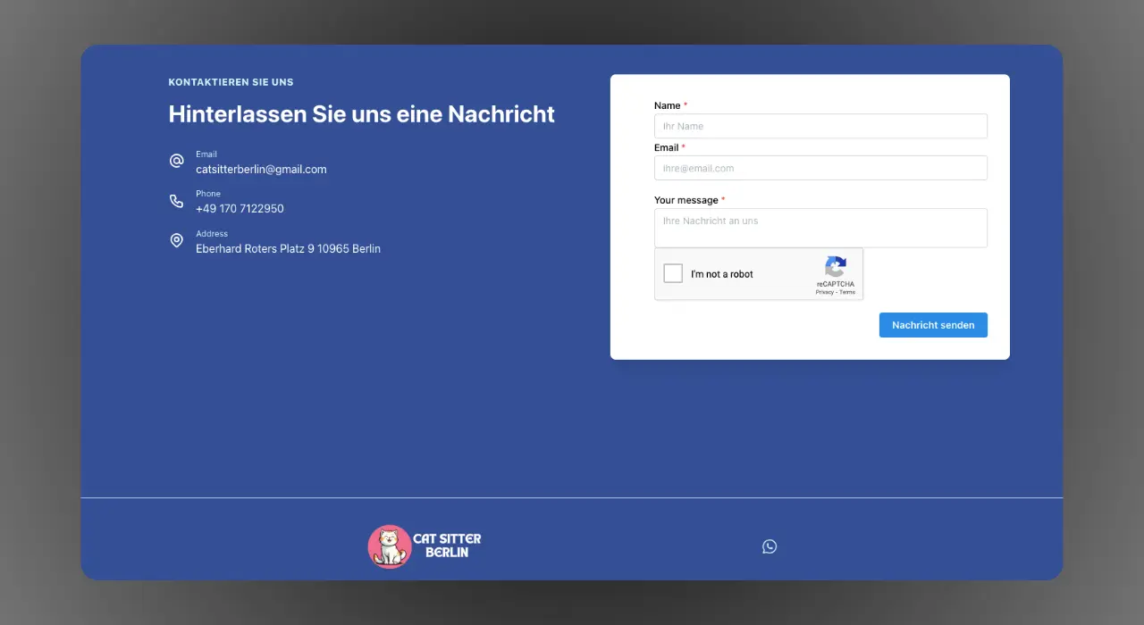Click the Nachricht senden button
The image size is (1144, 625).
pyautogui.click(x=933, y=325)
